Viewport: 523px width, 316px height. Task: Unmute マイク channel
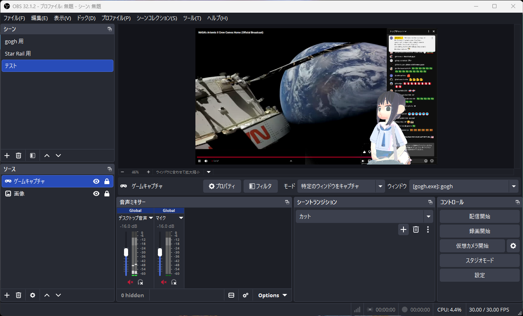point(164,282)
